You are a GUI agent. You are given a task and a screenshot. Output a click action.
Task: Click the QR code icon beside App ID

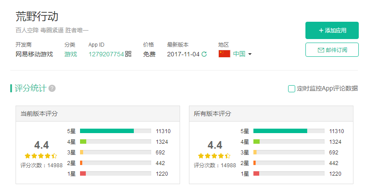coord(128,54)
